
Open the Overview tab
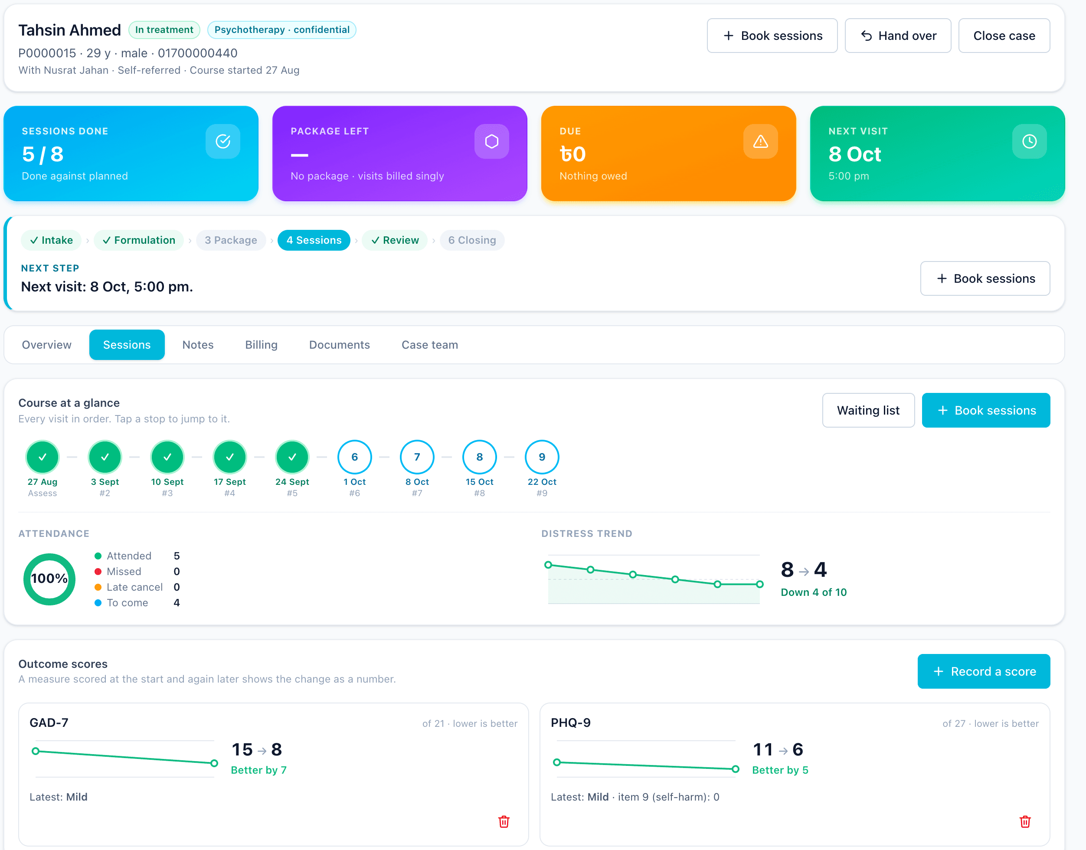[x=46, y=344]
